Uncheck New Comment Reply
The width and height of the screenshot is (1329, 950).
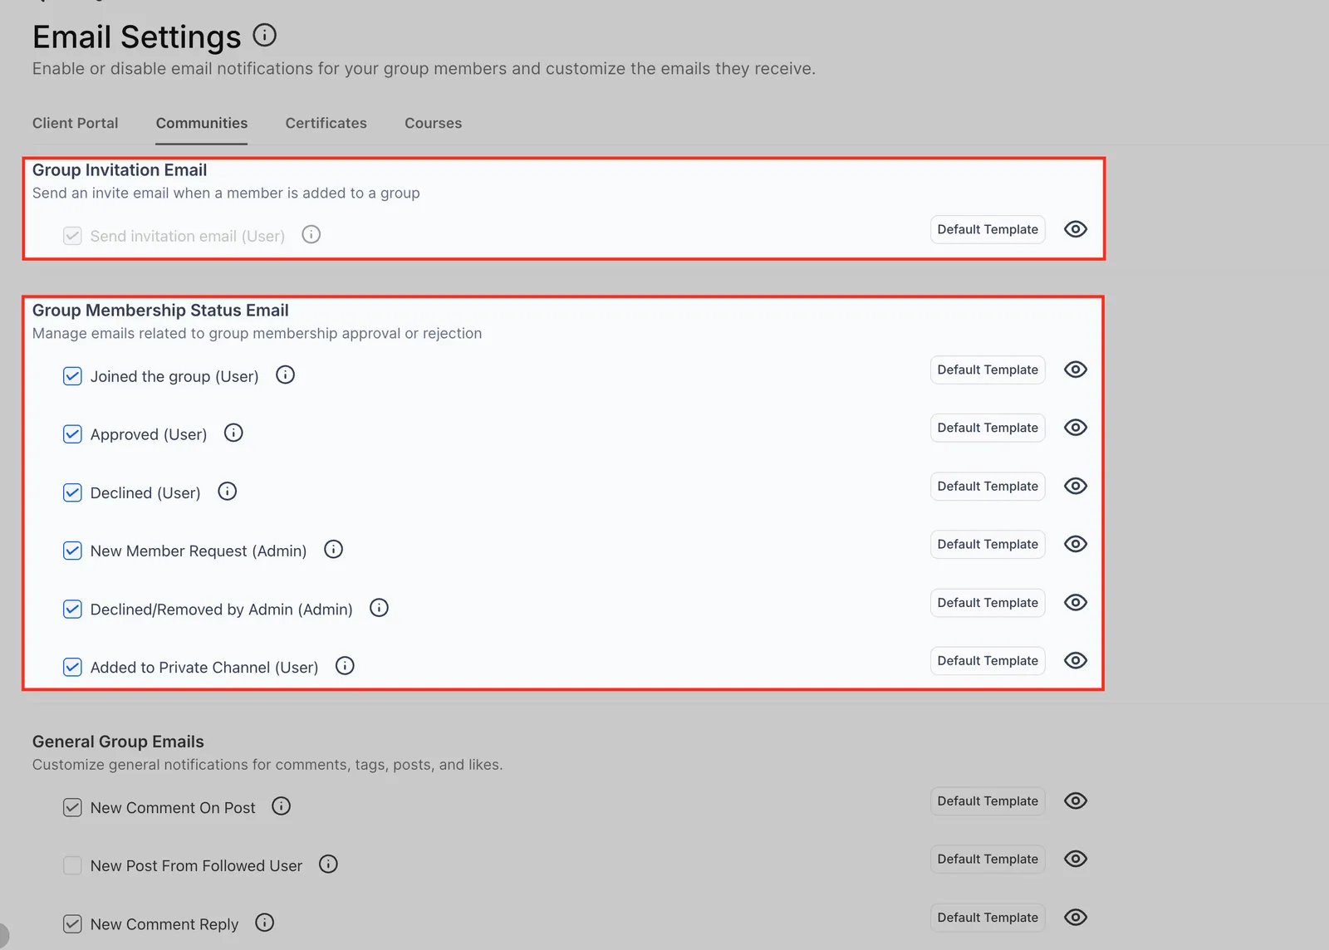tap(72, 923)
